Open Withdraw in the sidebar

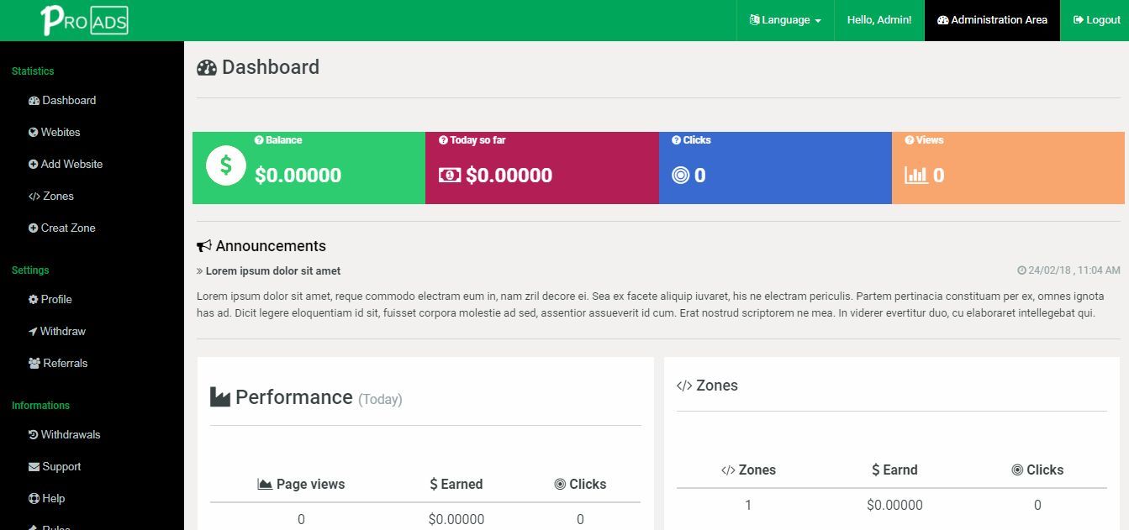click(57, 331)
